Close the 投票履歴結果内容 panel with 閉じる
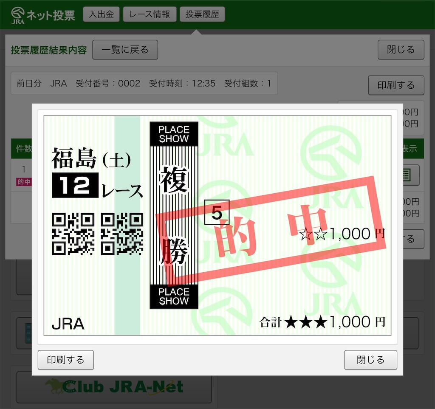 pos(401,50)
